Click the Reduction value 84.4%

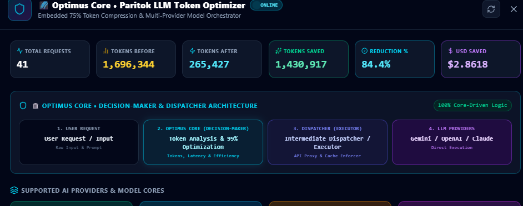click(376, 65)
